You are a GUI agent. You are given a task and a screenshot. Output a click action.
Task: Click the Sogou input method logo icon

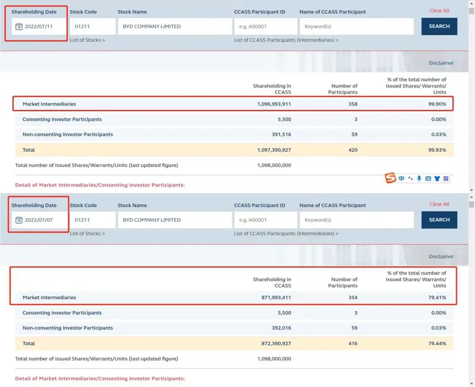click(391, 178)
